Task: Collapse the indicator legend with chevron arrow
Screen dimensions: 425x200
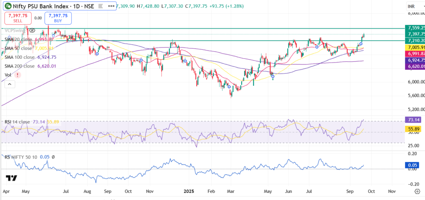Action: point(10,84)
